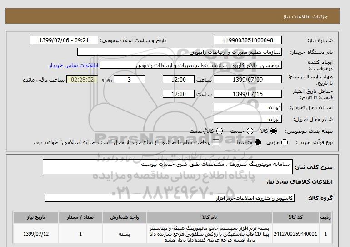The height and width of the screenshot is (247, 350).
Task: Click the تاریخ نیاز column header
Action: click(36, 217)
